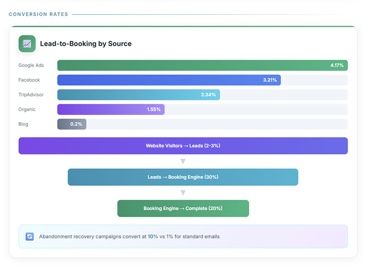
Task: Click the Website Visitors to Leads funnel bar
Action: pos(183,145)
